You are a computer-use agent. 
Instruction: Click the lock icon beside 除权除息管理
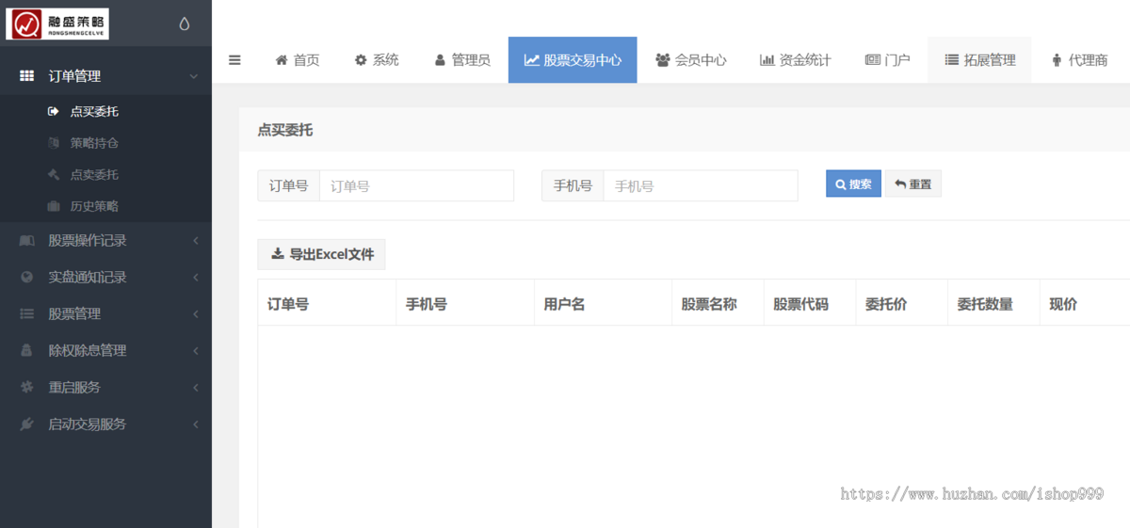coord(27,350)
